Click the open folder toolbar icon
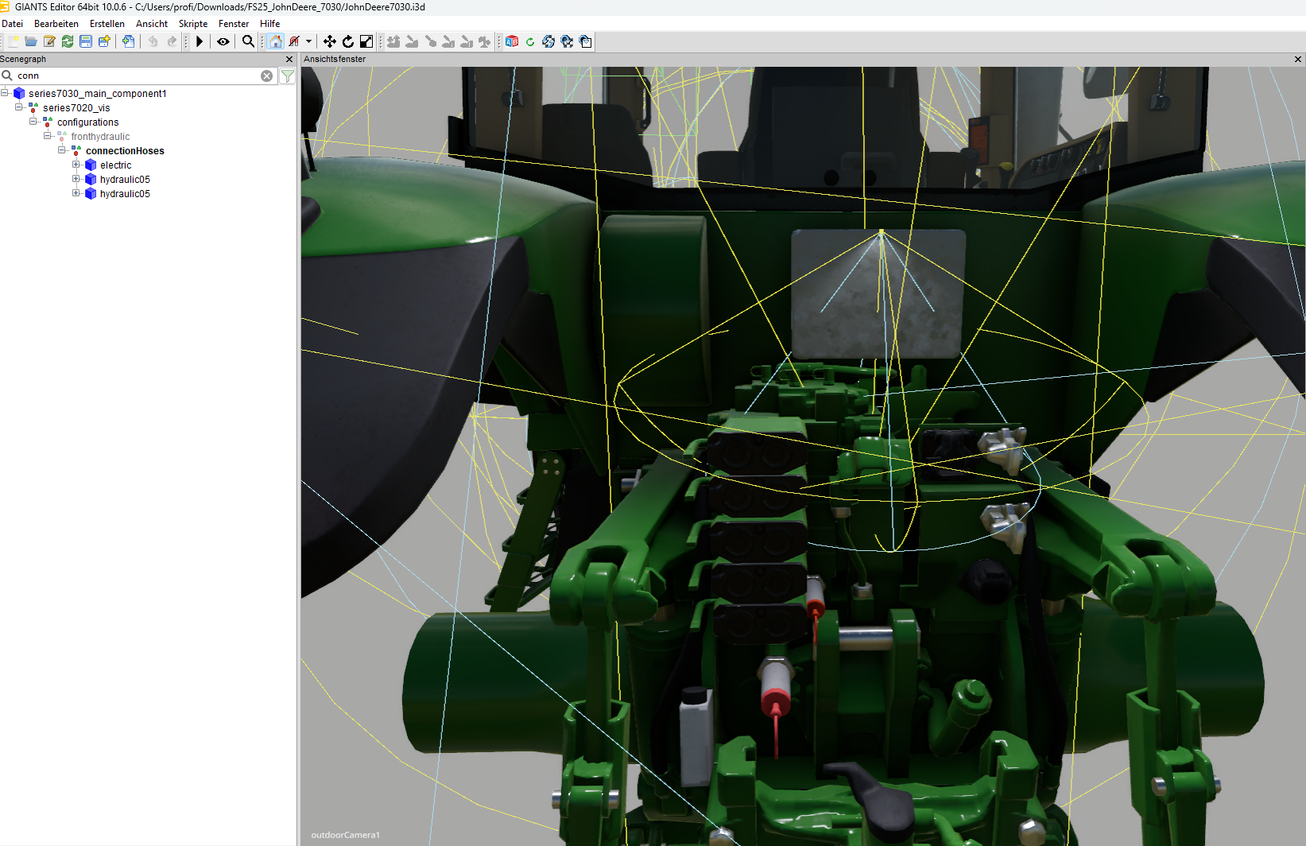 point(31,41)
